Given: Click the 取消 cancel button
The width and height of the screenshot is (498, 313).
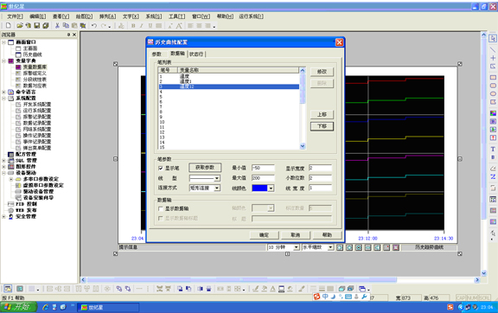Looking at the screenshot, I should pyautogui.click(x=296, y=235).
